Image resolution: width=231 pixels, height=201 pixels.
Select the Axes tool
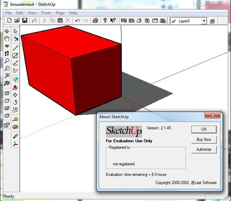coord(15,144)
